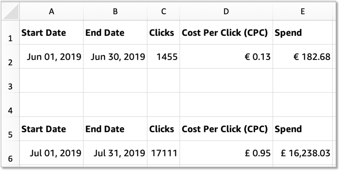Select the cell with 1455 clicks
Screen dimensions: 340x171
coord(164,57)
